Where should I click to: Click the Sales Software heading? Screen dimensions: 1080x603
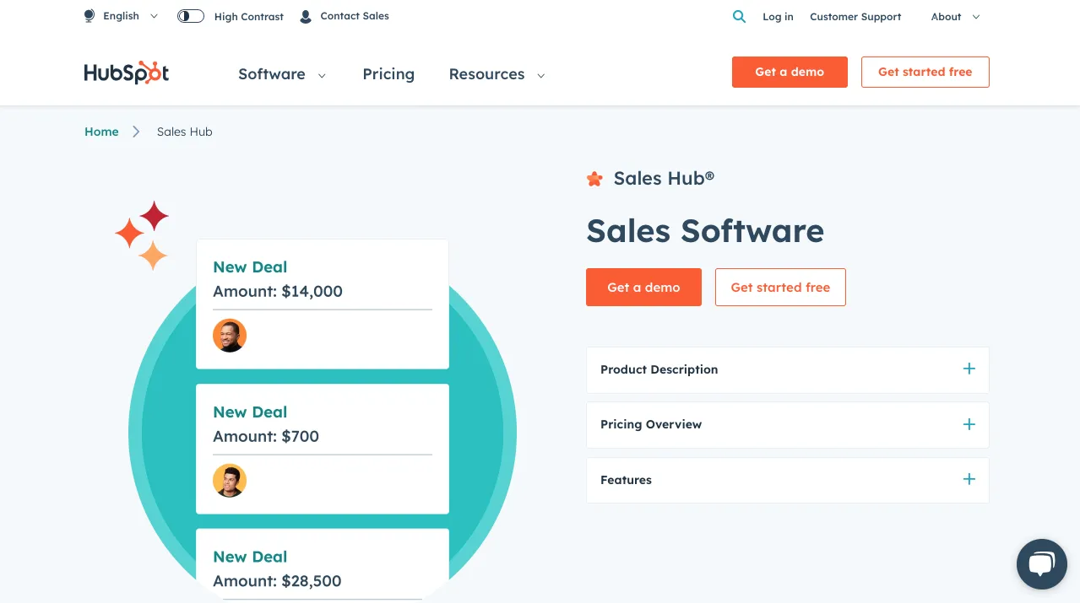tap(705, 230)
